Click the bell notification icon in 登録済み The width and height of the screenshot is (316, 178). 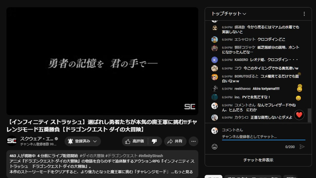(70, 141)
